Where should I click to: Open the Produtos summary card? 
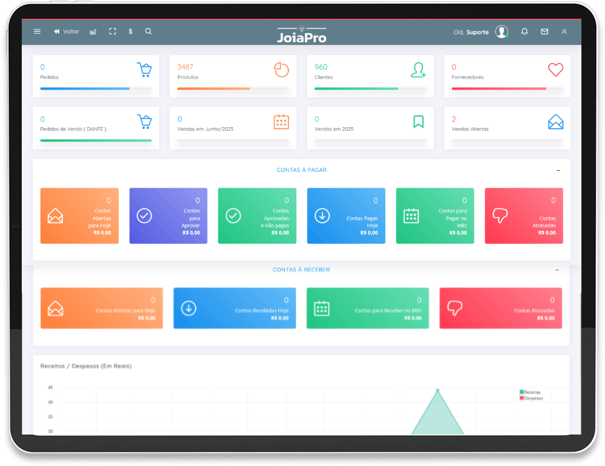click(x=233, y=76)
